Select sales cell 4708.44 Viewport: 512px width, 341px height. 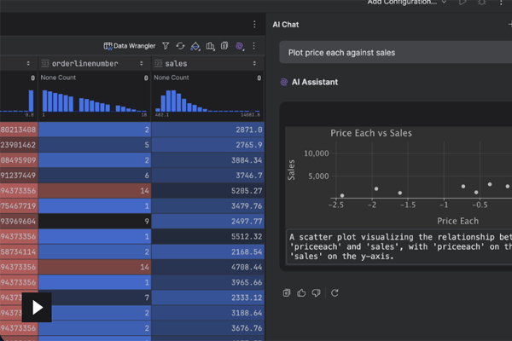coord(208,267)
